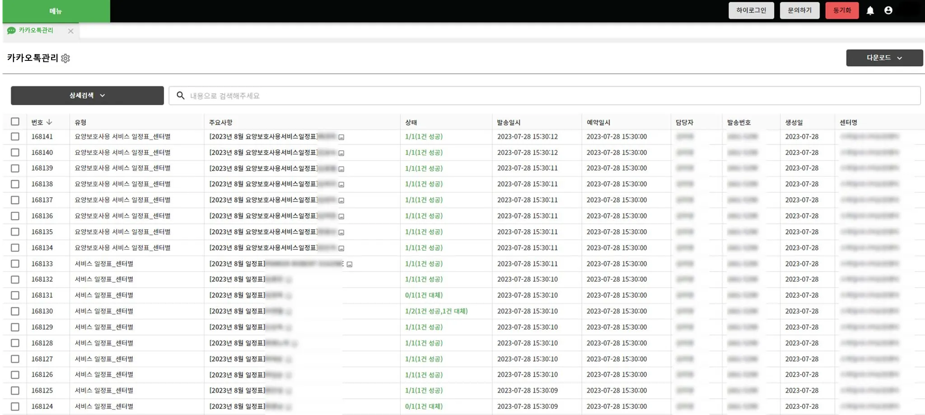925x415 pixels.
Task: Focus the 내용으로 검색해주세요 search field
Action: click(x=545, y=96)
